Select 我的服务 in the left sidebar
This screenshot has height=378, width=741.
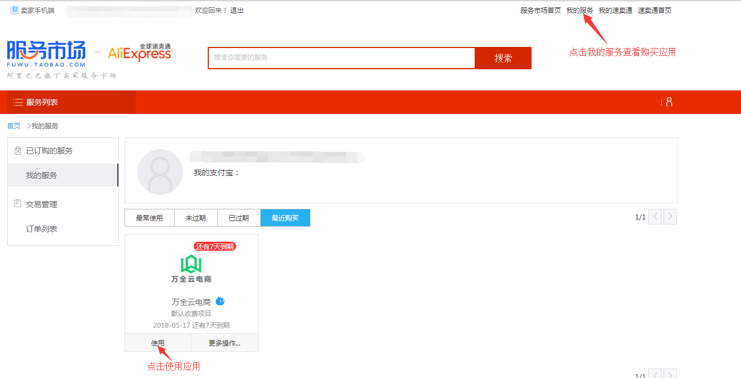63,175
